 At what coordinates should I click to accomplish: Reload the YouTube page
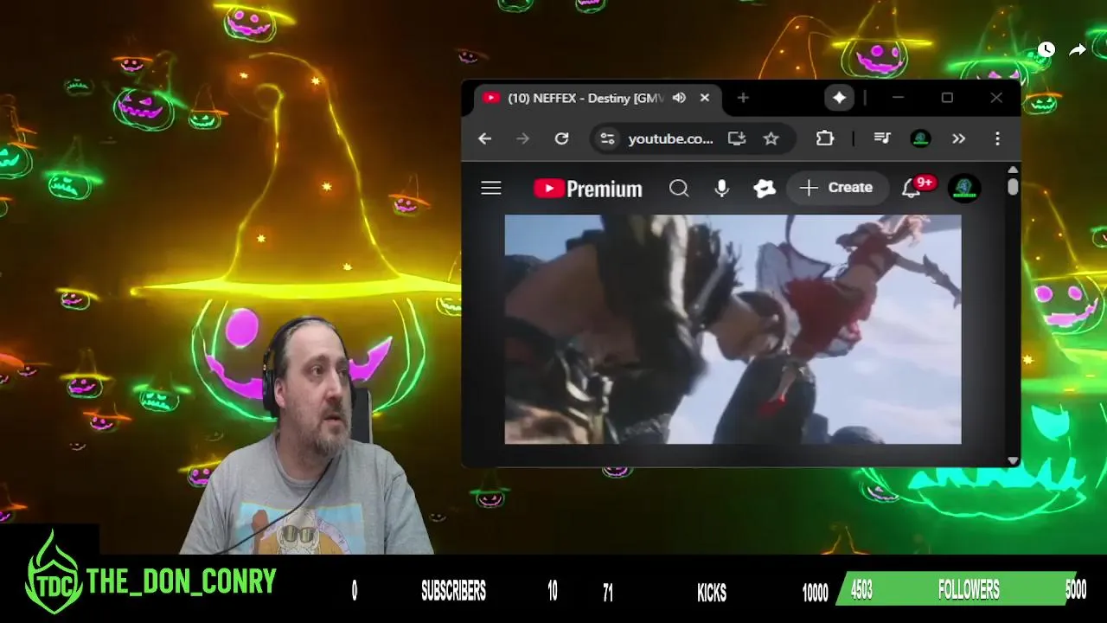coord(561,138)
